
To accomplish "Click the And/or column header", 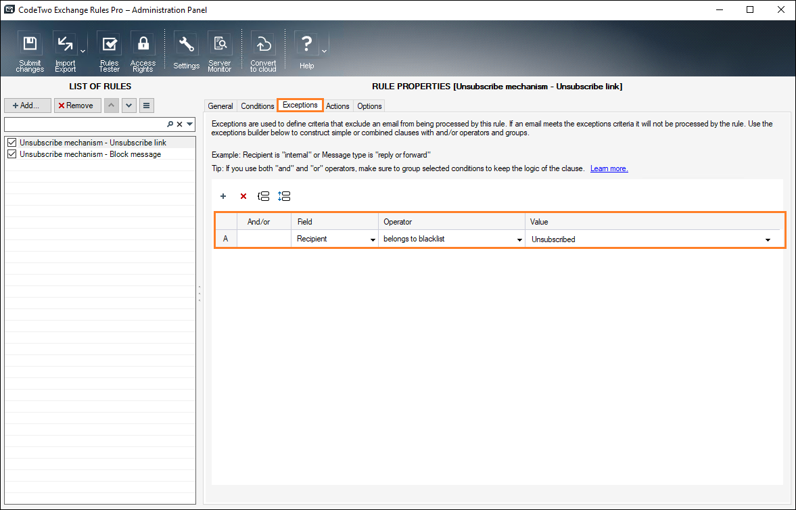I will click(264, 222).
